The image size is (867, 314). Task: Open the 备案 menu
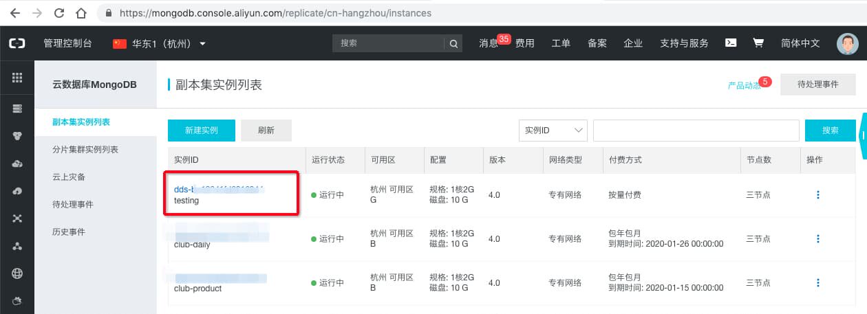coord(597,43)
